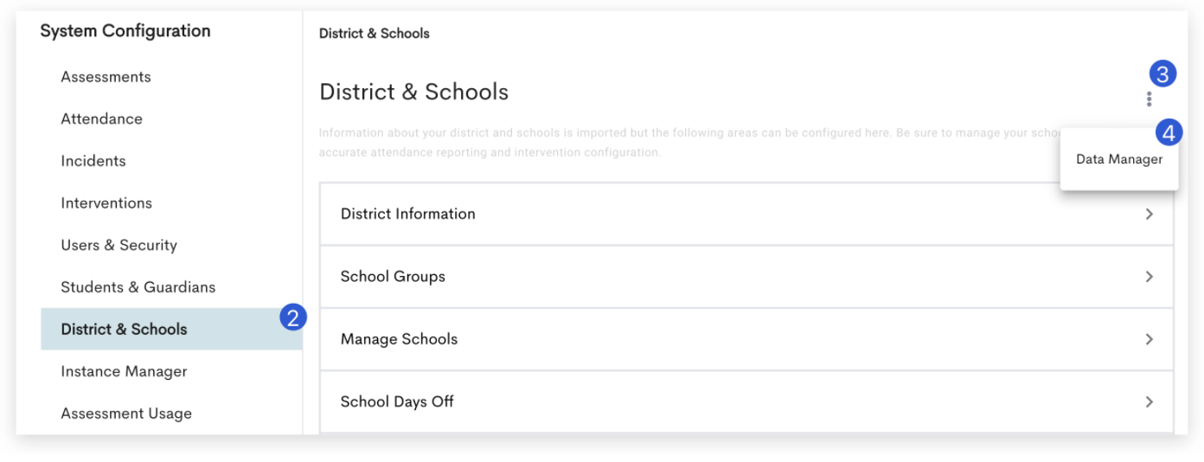Image resolution: width=1204 pixels, height=462 pixels.
Task: Open the Manage Schools row
Action: pos(746,339)
